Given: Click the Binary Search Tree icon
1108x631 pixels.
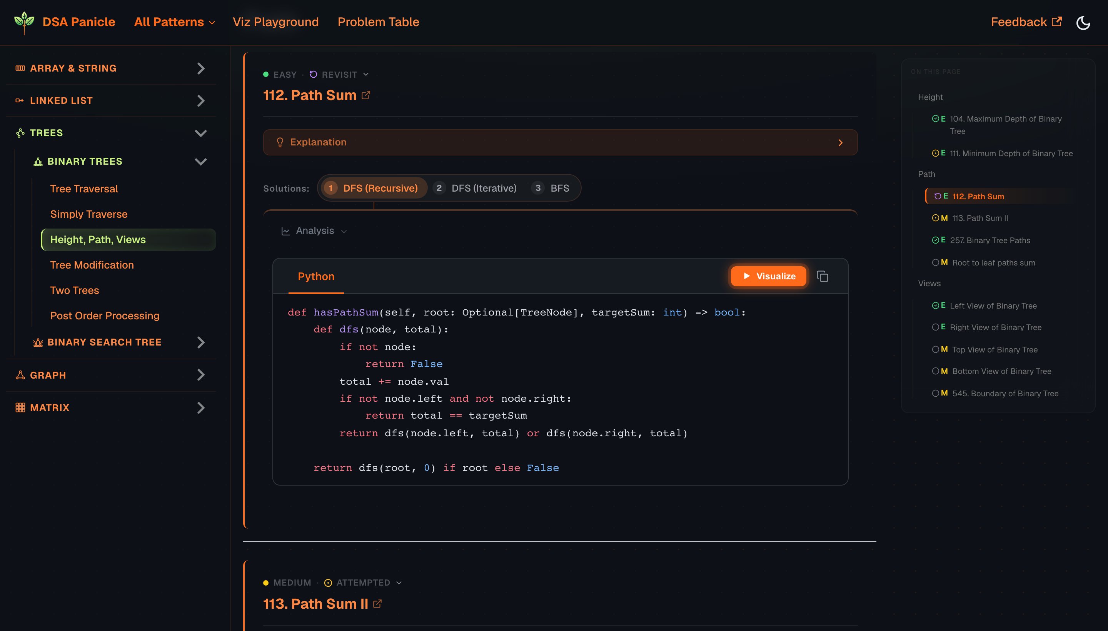Looking at the screenshot, I should (x=38, y=342).
